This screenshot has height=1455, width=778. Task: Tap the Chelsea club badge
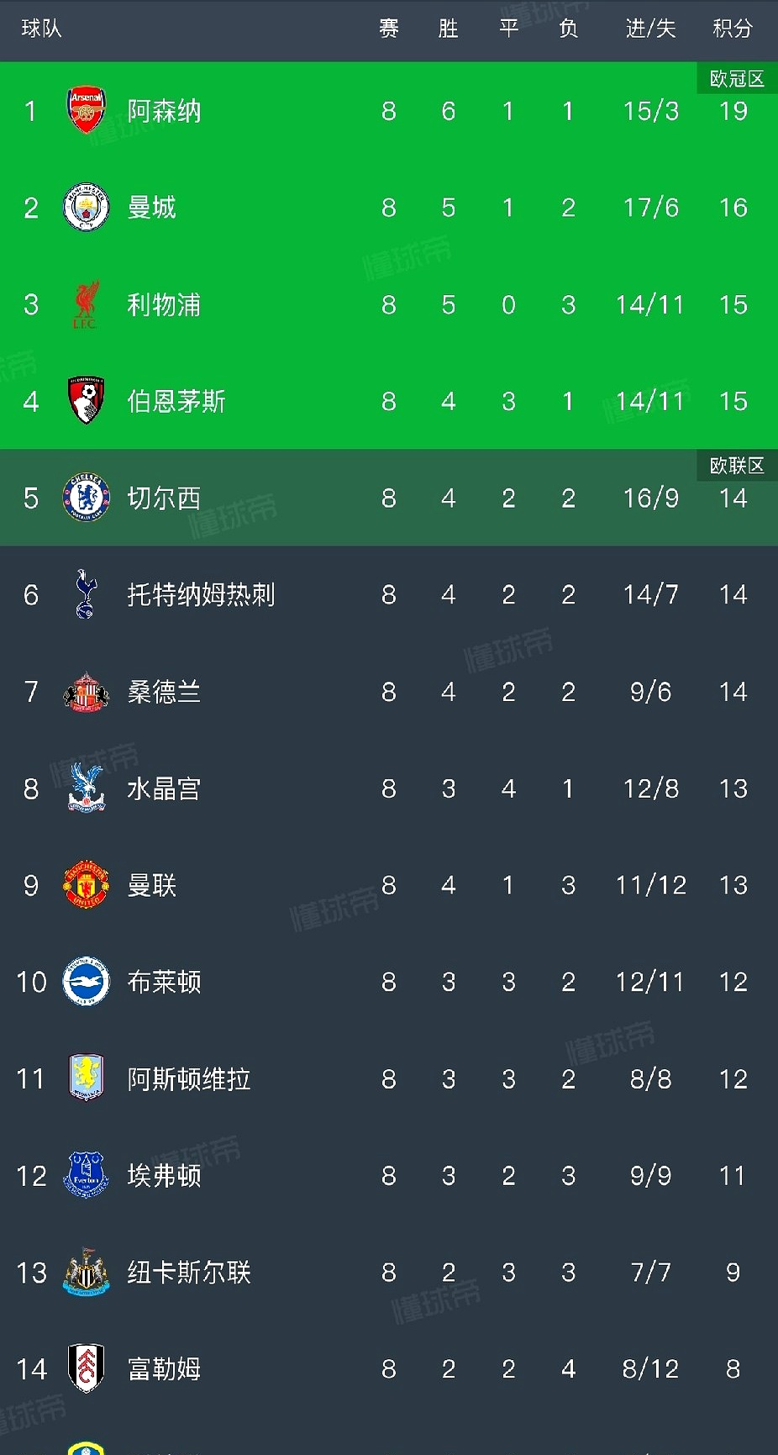click(86, 498)
